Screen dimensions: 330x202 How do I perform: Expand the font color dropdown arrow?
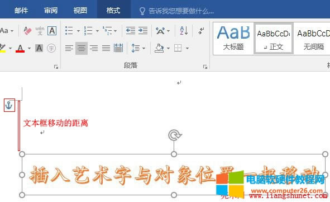(x=29, y=48)
